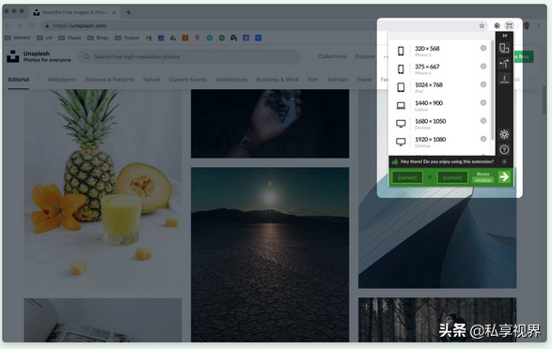The image size is (552, 349).
Task: Bookmark this page with the star icon
Action: pos(481,25)
